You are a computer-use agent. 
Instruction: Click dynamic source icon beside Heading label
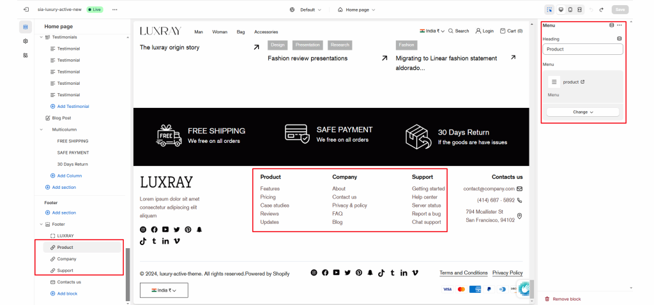[620, 39]
